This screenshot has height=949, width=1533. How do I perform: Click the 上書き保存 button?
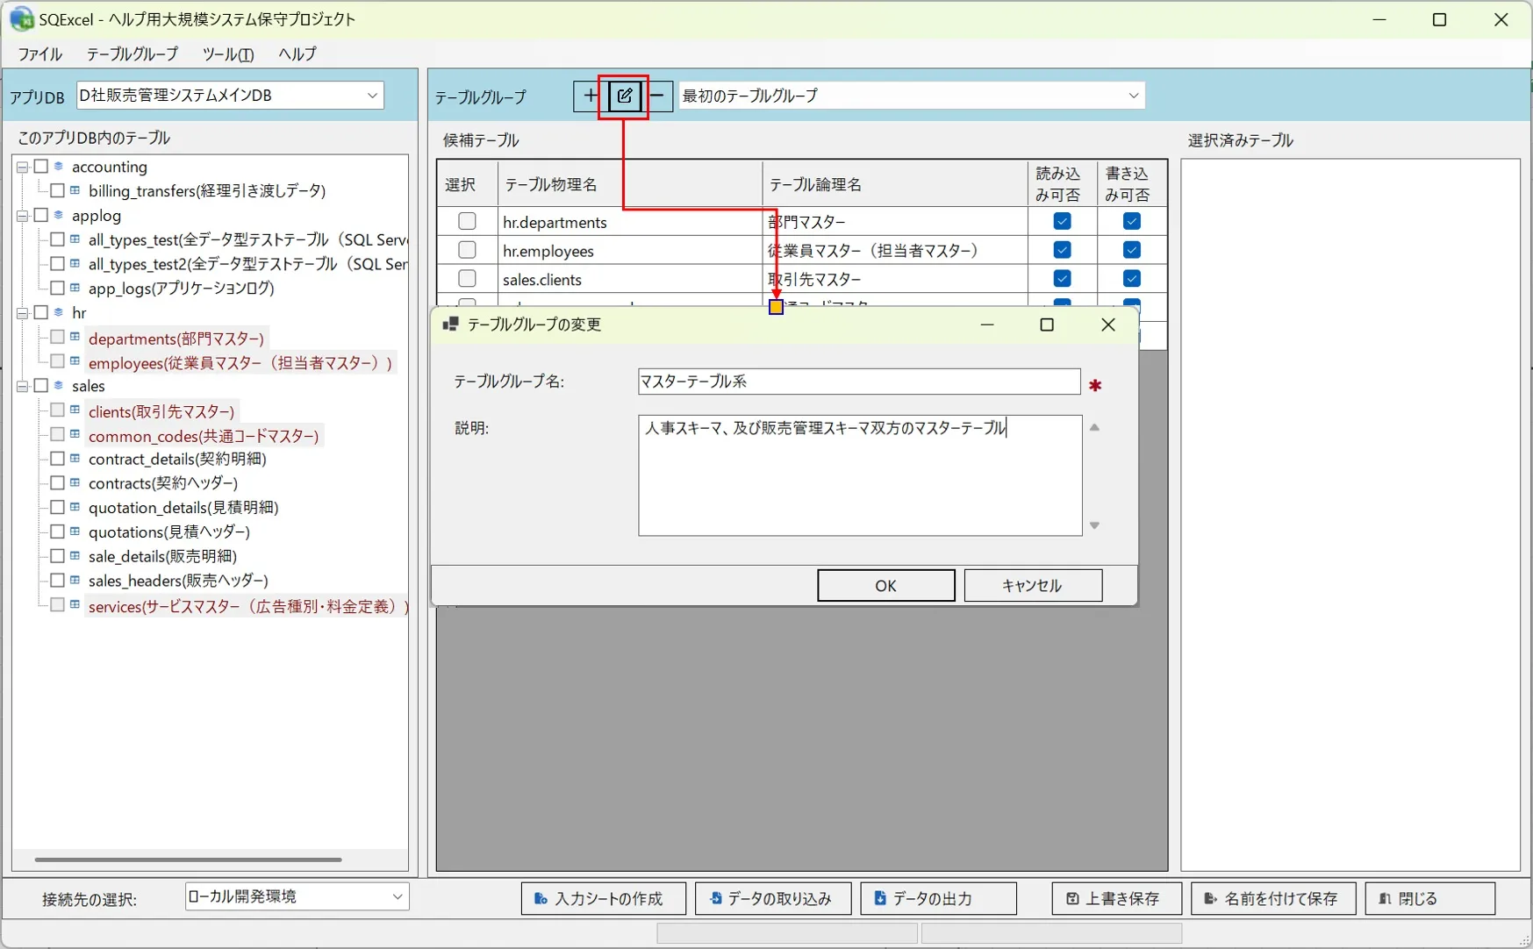tap(1116, 898)
